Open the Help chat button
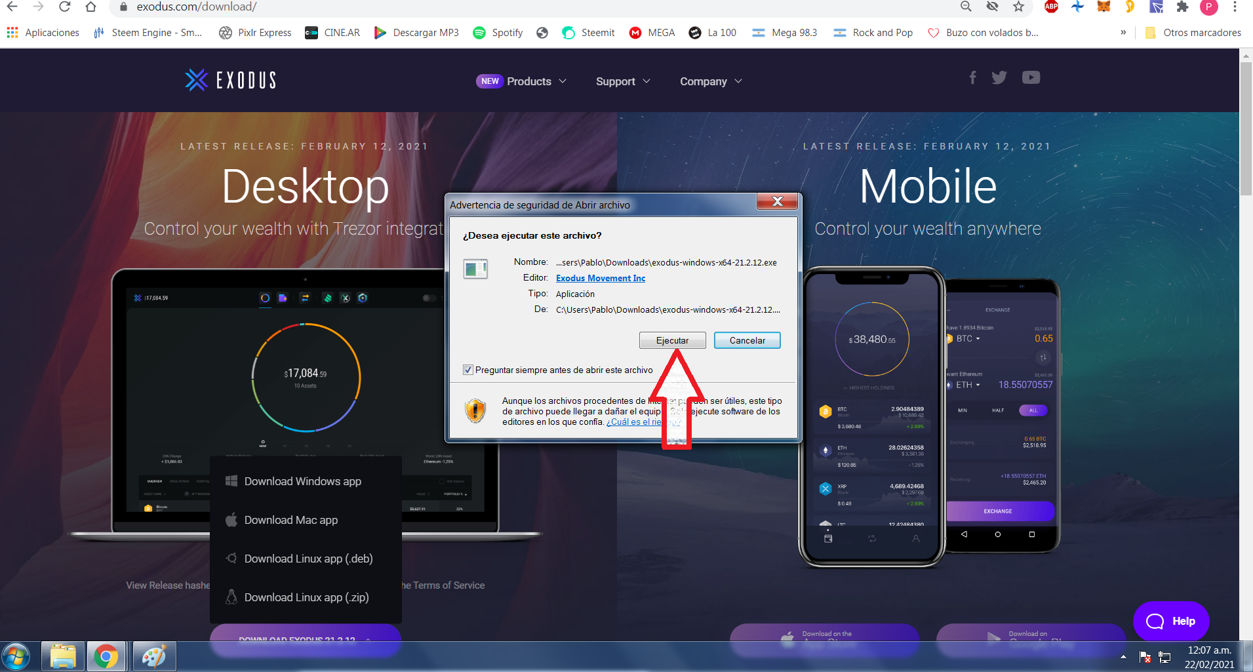The image size is (1253, 672). 1171,621
